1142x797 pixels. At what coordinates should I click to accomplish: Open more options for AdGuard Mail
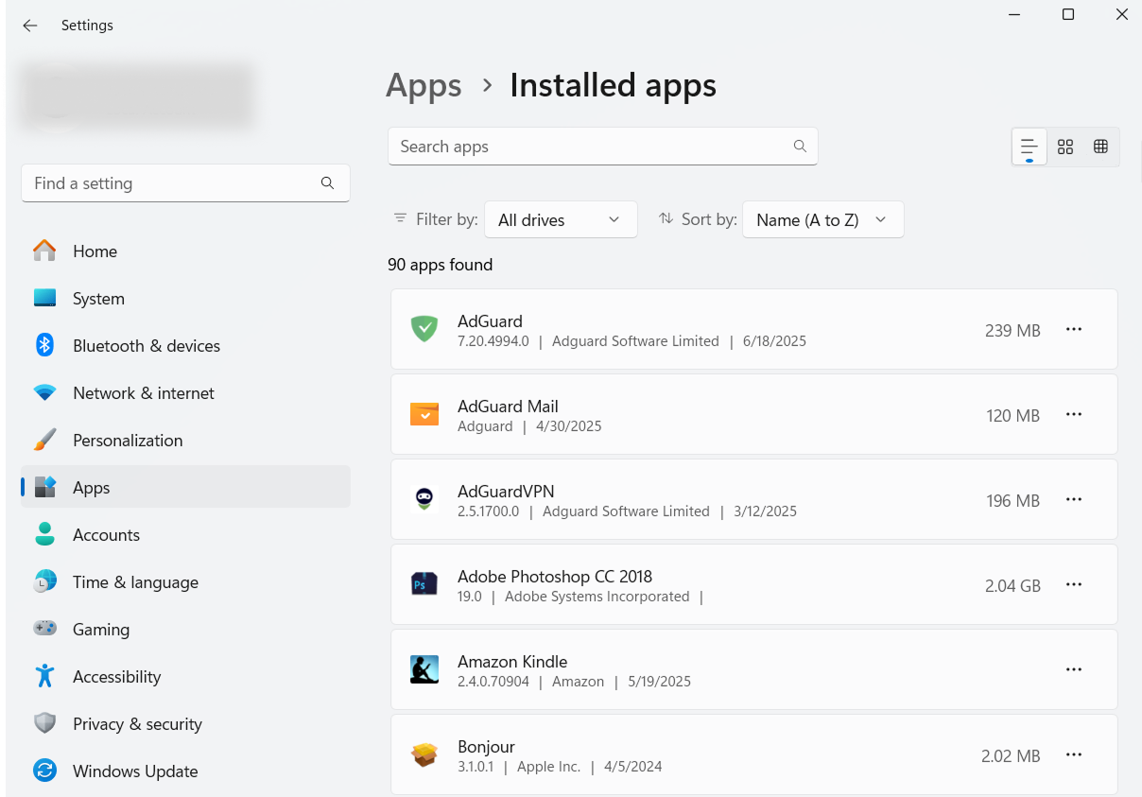click(x=1073, y=415)
